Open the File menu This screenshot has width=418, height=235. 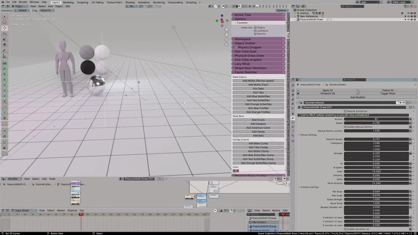coord(8,2)
